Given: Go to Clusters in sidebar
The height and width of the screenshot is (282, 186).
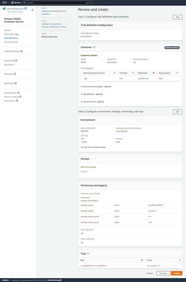Looking at the screenshot, I should click(8, 30).
